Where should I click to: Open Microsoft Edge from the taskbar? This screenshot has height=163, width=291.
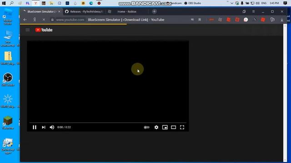(x=91, y=3)
